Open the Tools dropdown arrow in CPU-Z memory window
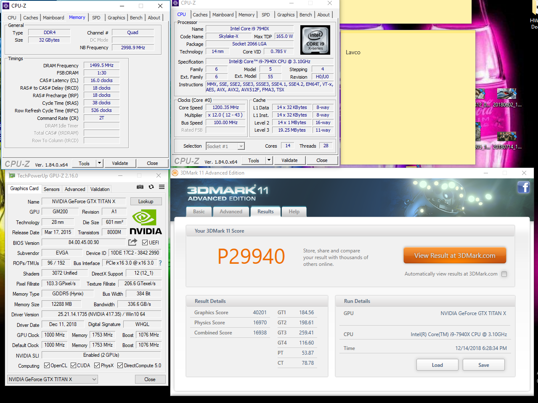Image resolution: width=538 pixels, height=403 pixels. (100, 163)
